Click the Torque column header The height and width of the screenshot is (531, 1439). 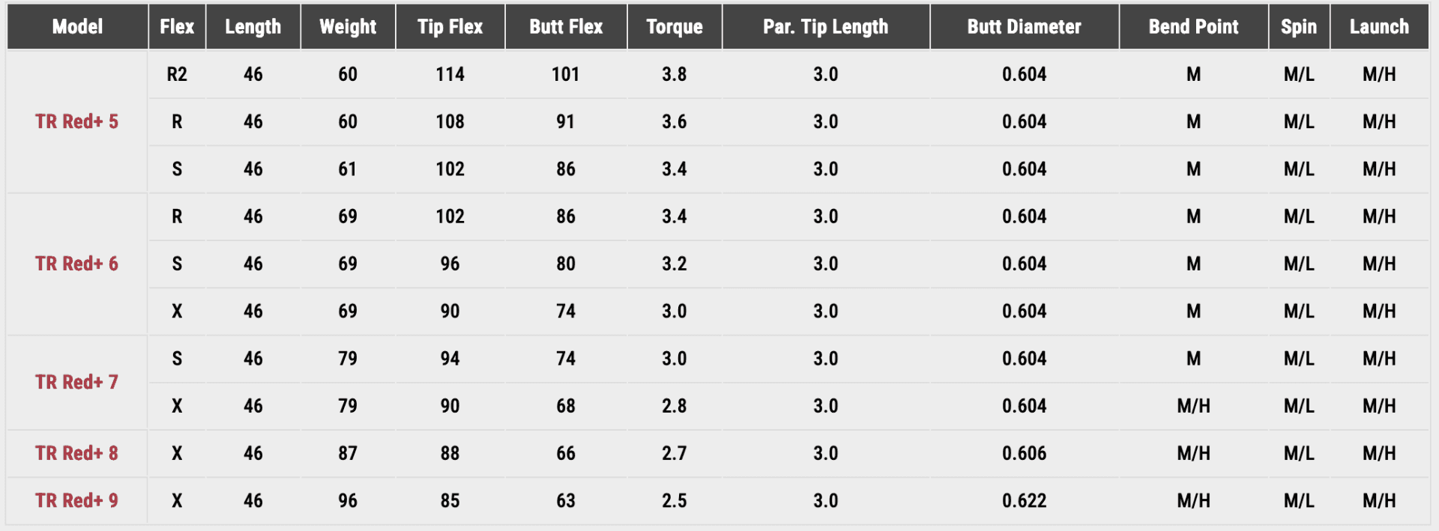[675, 27]
